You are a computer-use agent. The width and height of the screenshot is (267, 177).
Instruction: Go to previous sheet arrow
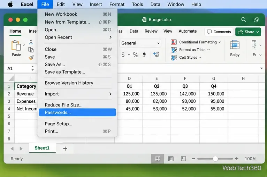point(12,149)
